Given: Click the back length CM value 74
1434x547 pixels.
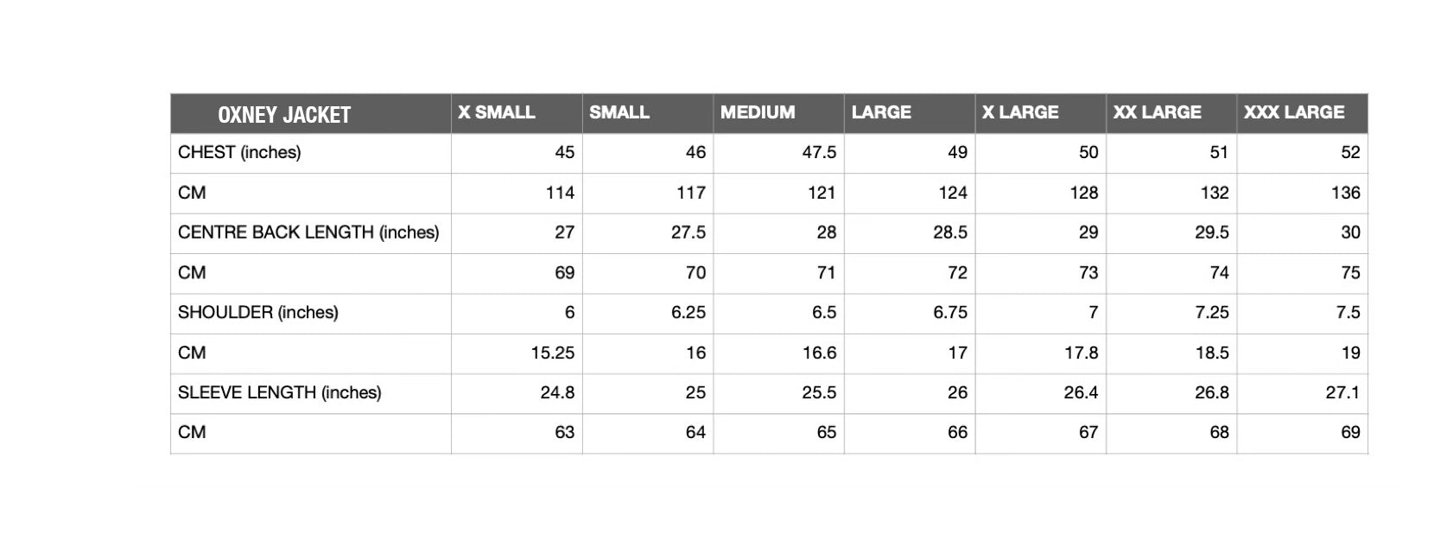Looking at the screenshot, I should [x=1219, y=273].
